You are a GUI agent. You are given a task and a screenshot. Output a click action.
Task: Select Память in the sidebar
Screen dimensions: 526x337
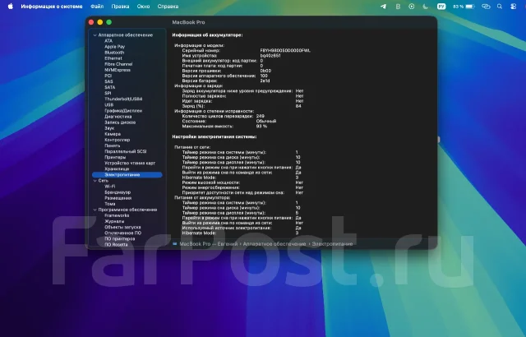112,145
